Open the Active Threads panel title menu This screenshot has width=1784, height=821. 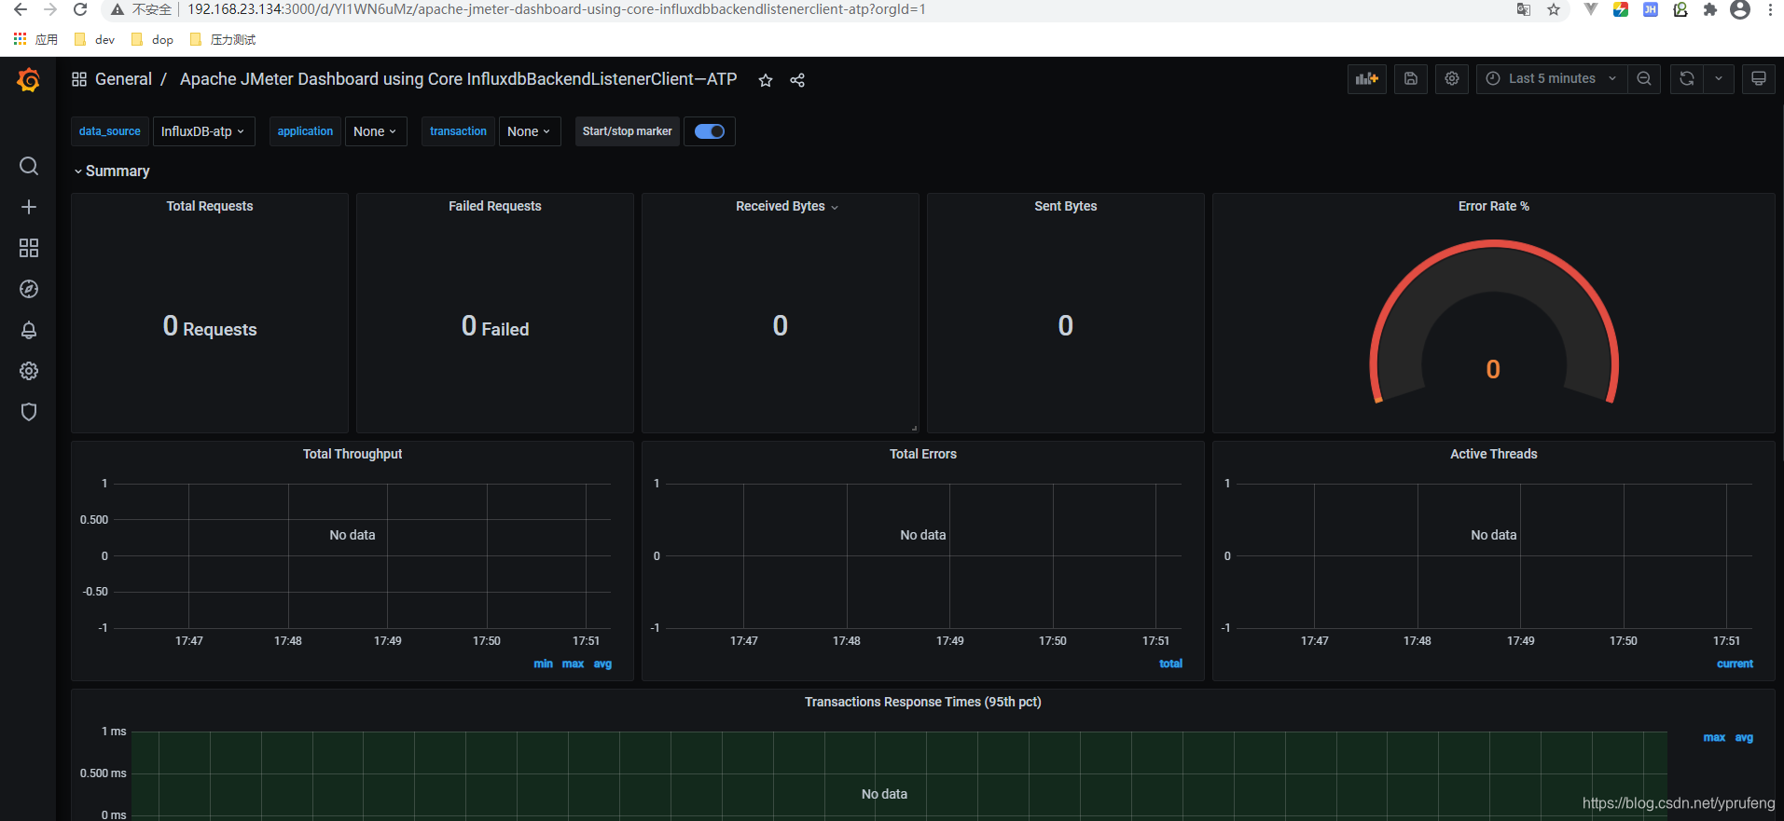pos(1494,454)
